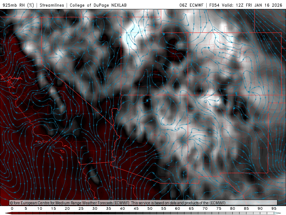
Task: Select the "65" label on the humidity scale
Action: coord(191,209)
